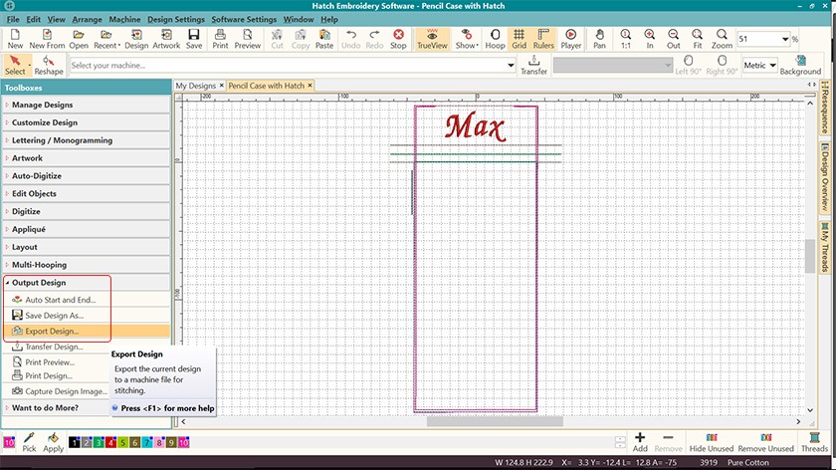
Task: Toggle the Rulers display
Action: [x=542, y=38]
